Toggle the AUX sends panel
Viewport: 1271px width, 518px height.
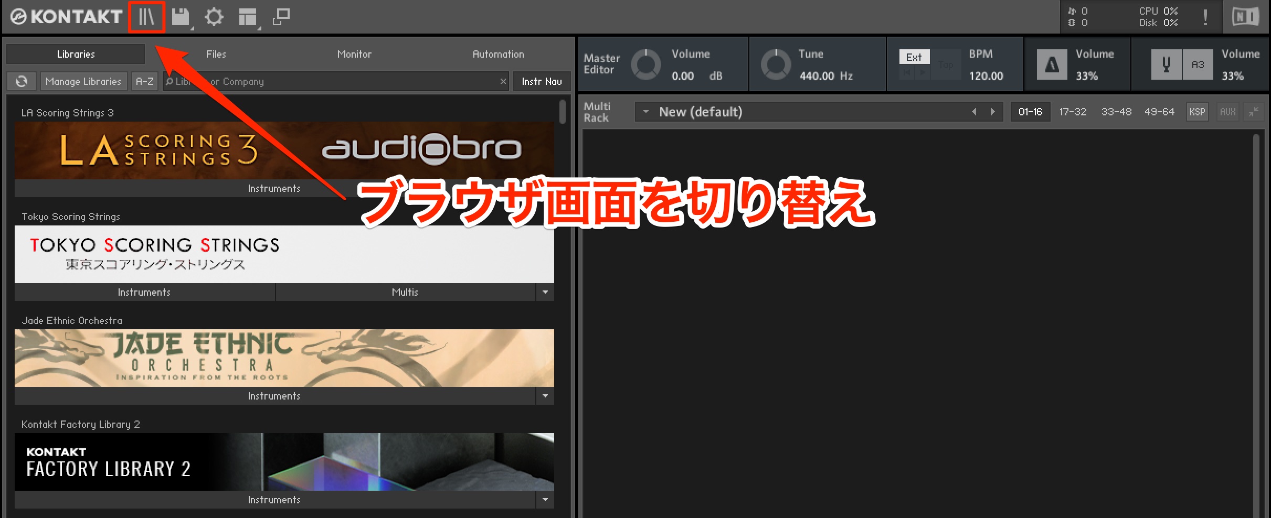click(1227, 112)
